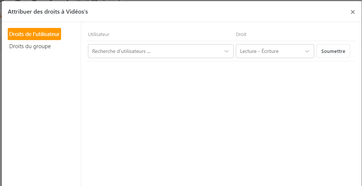Click the Soumettre button
The width and height of the screenshot is (362, 186).
tap(333, 51)
